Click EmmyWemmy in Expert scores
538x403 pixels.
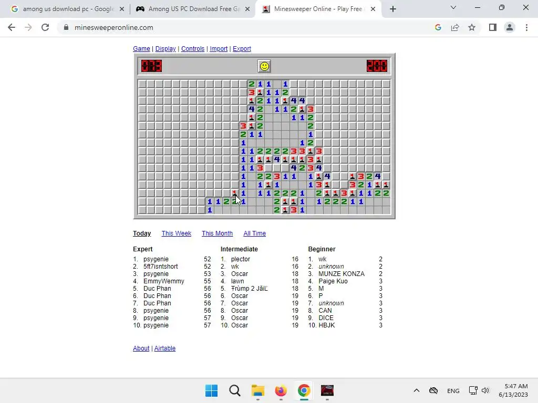coord(164,281)
